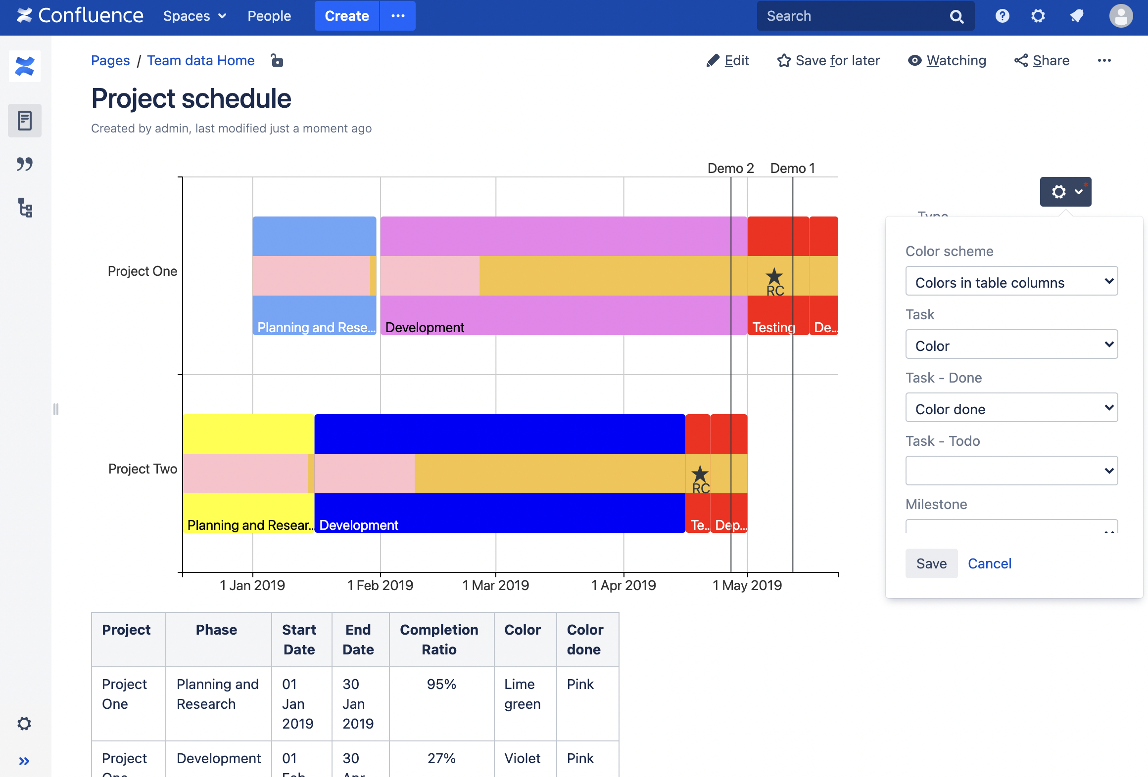This screenshot has height=777, width=1148.
Task: Open the Spaces dropdown
Action: [x=193, y=16]
